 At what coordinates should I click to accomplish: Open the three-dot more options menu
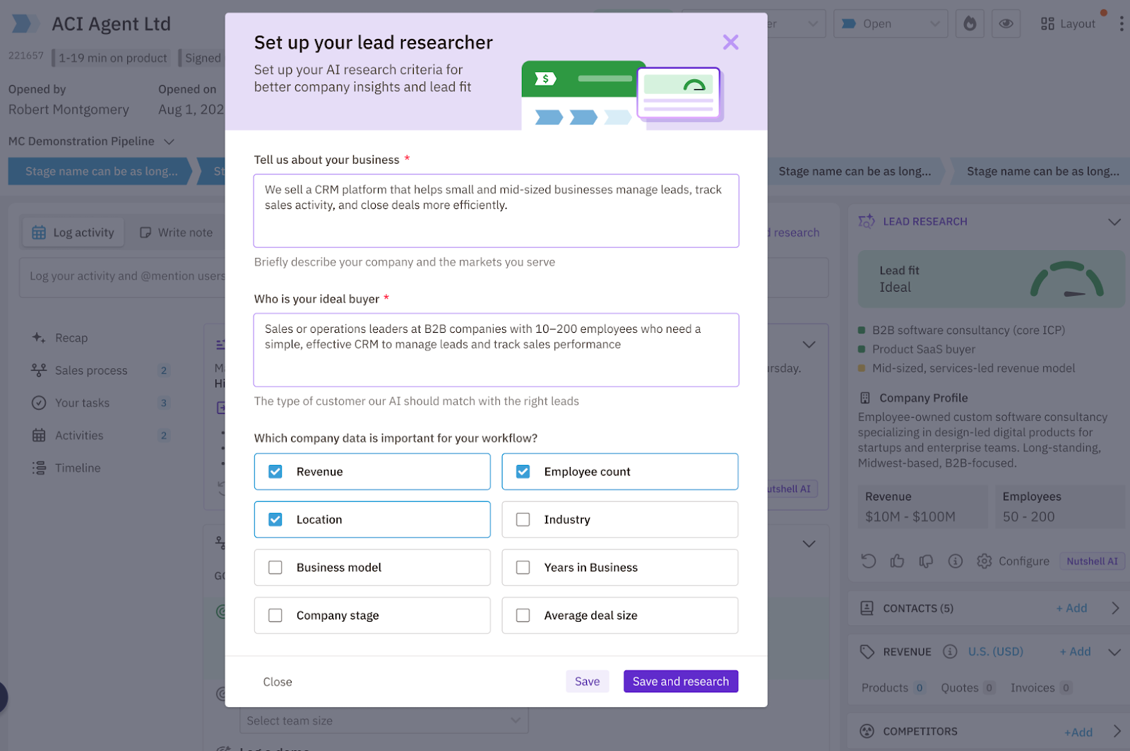coord(1121,23)
